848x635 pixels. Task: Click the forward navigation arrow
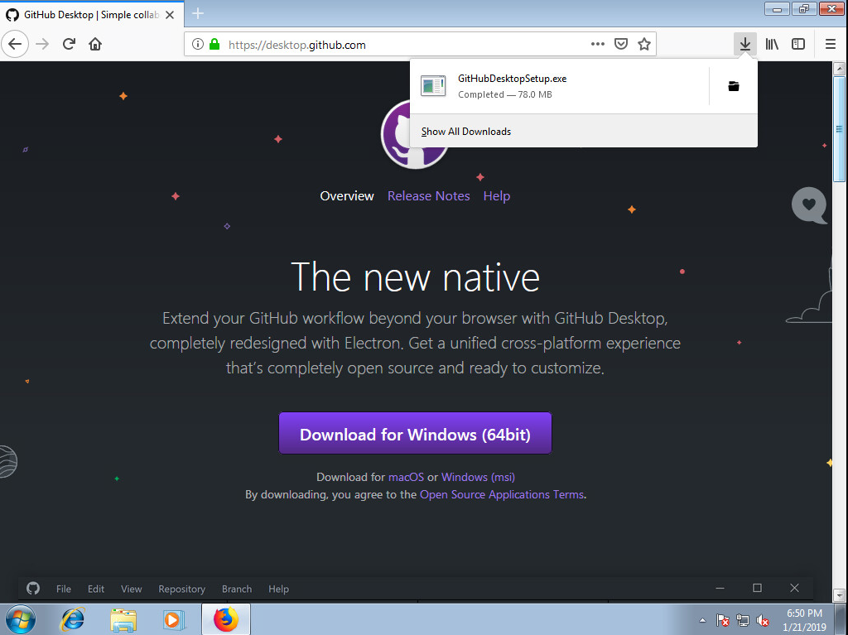click(42, 45)
